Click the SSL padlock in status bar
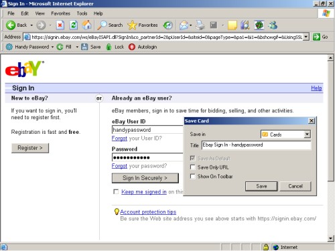Viewport: 335px width, 251px height. pyautogui.click(x=266, y=247)
